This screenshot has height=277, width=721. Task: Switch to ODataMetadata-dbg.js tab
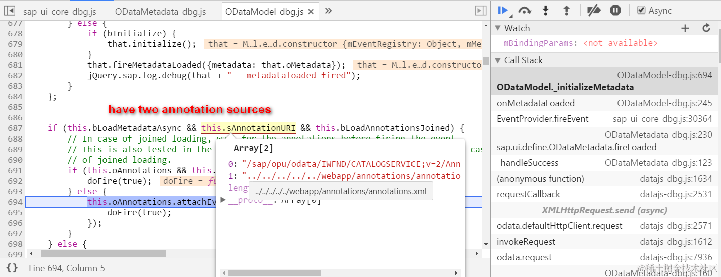(x=160, y=11)
